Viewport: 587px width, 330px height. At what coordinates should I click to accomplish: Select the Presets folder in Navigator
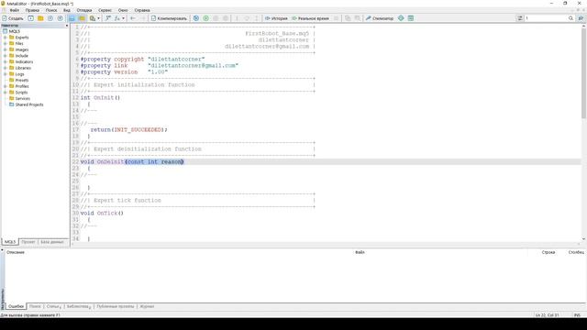tap(21, 80)
